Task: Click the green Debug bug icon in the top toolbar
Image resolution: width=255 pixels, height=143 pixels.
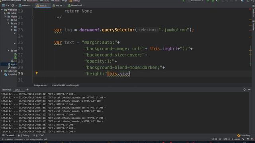Action: pos(212,1)
